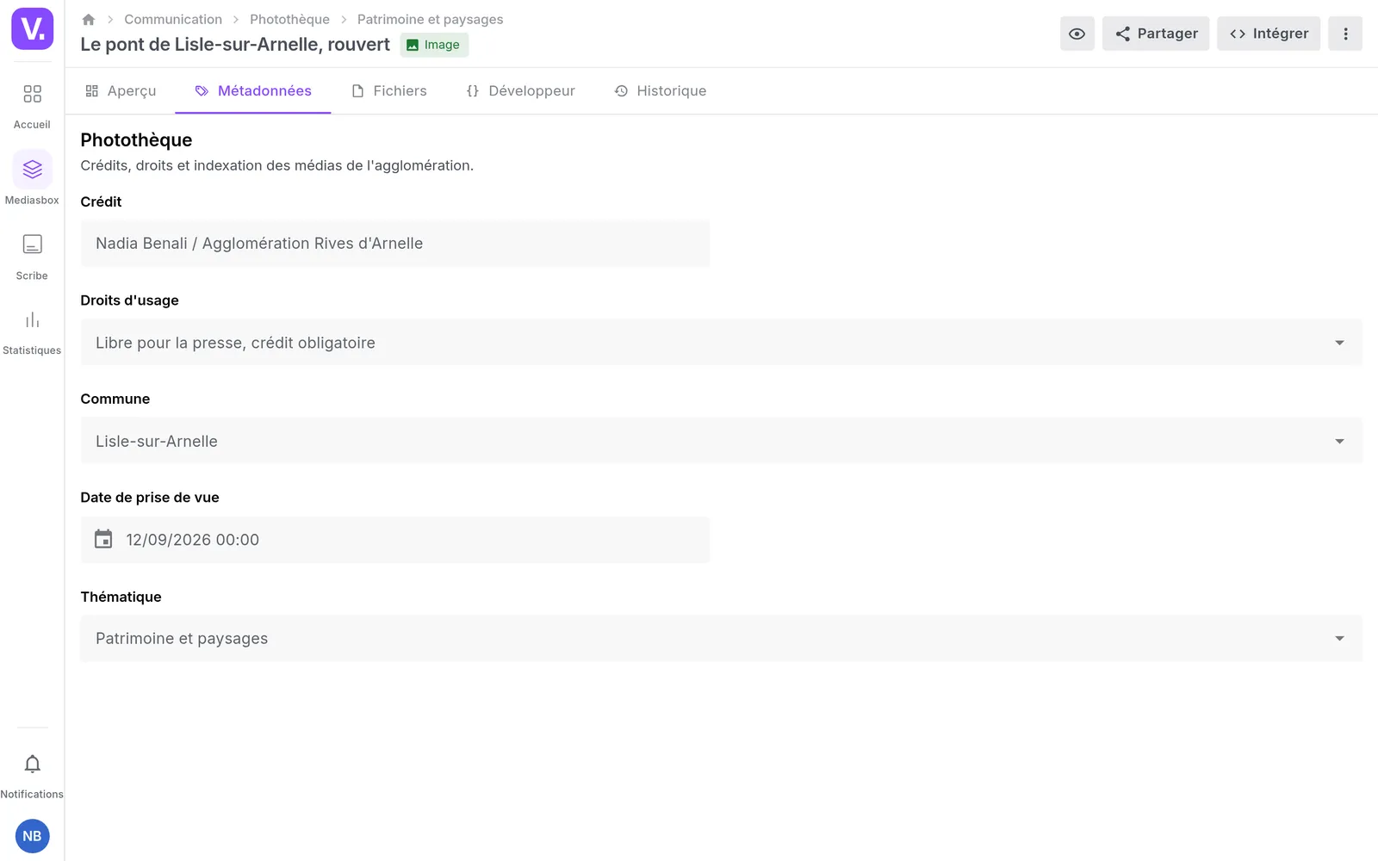Screen dimensions: 1378x861
Task: Open the Accueil home dashboard icon
Action: pyautogui.click(x=32, y=94)
